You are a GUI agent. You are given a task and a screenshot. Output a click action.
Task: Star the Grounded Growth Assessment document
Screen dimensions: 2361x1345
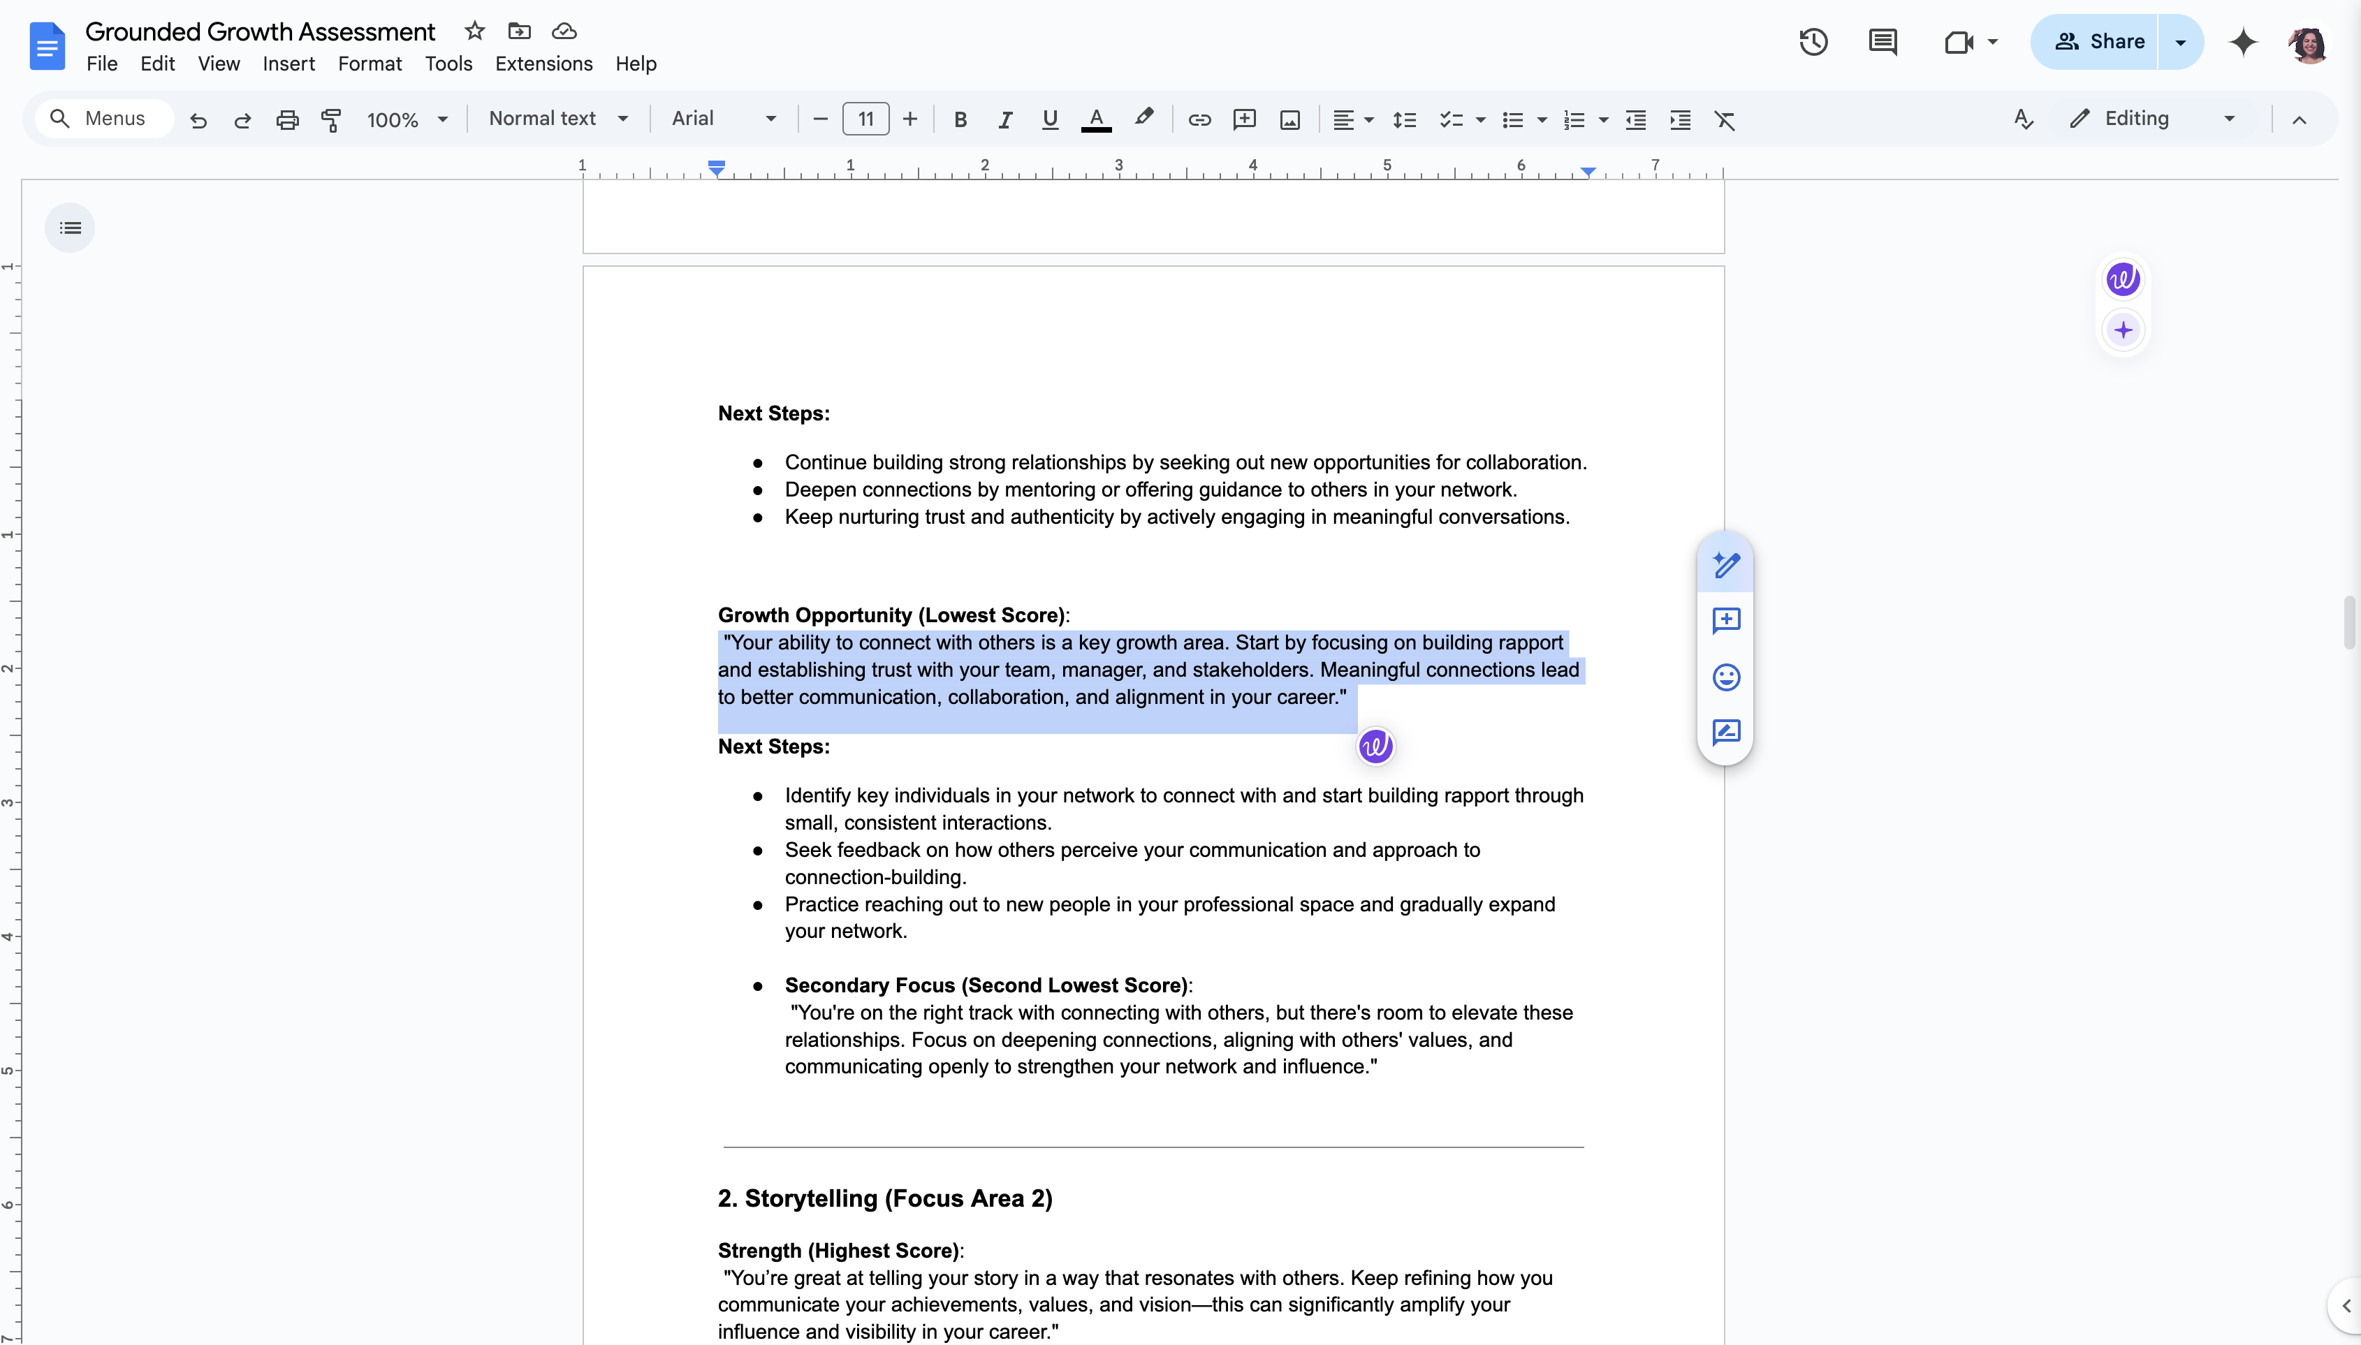point(475,31)
